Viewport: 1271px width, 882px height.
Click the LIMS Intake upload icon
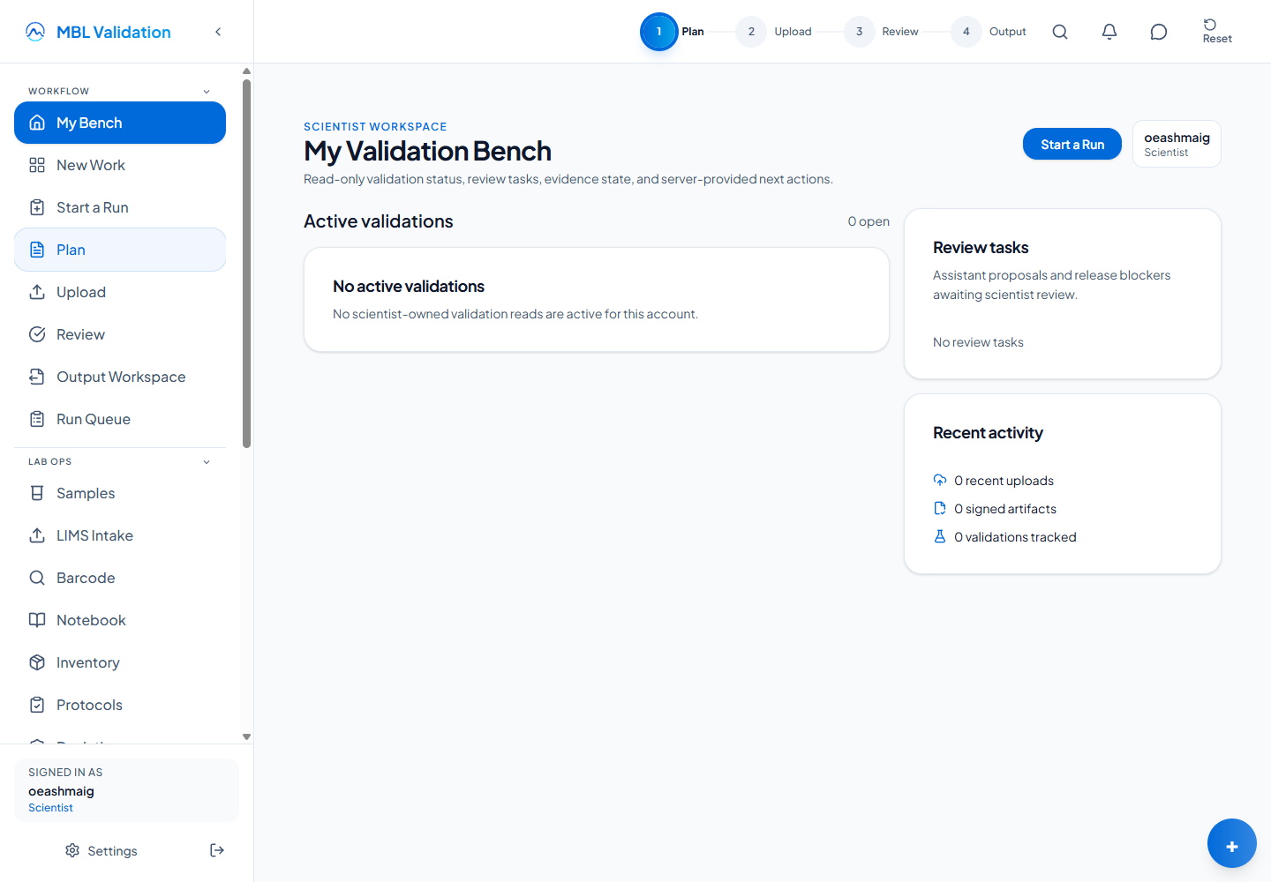(x=37, y=535)
